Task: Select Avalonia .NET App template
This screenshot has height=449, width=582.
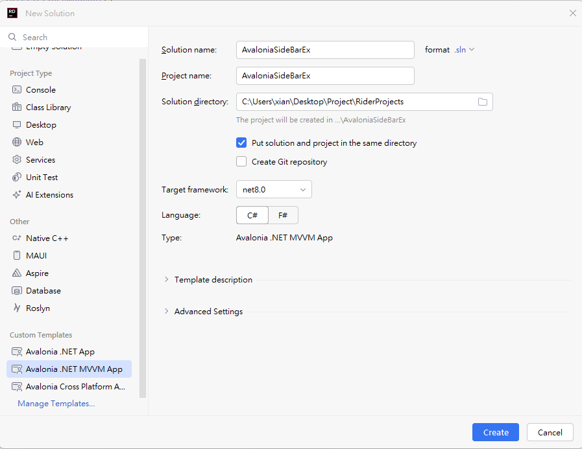Action: click(60, 352)
